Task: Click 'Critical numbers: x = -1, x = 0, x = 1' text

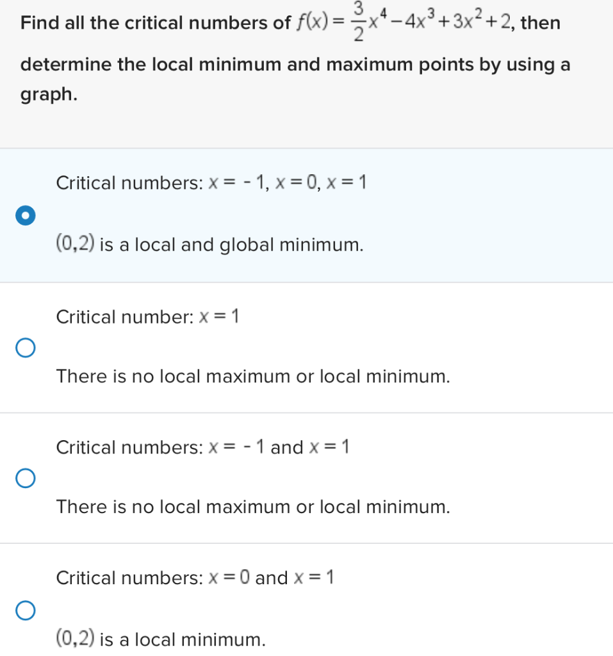Action: (x=211, y=182)
